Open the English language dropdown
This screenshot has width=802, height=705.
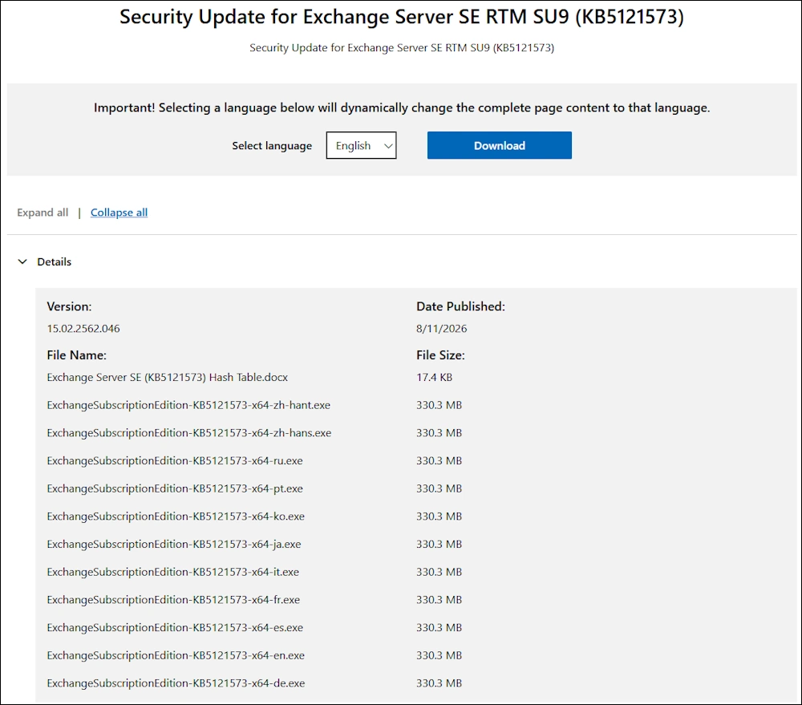pyautogui.click(x=361, y=145)
